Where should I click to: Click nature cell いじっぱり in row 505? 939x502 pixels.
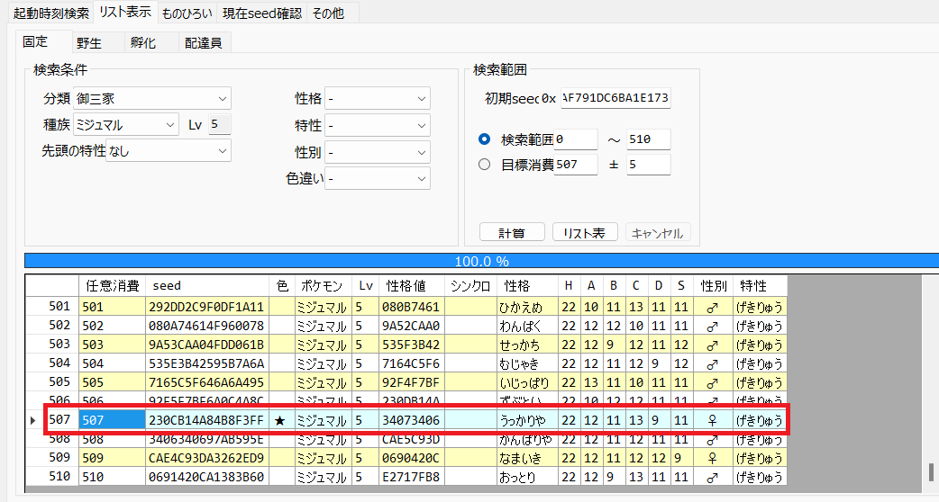pyautogui.click(x=527, y=382)
